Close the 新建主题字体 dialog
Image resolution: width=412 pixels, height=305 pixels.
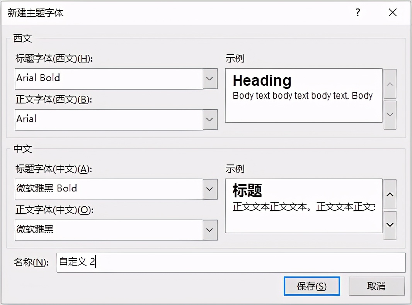[x=393, y=12]
